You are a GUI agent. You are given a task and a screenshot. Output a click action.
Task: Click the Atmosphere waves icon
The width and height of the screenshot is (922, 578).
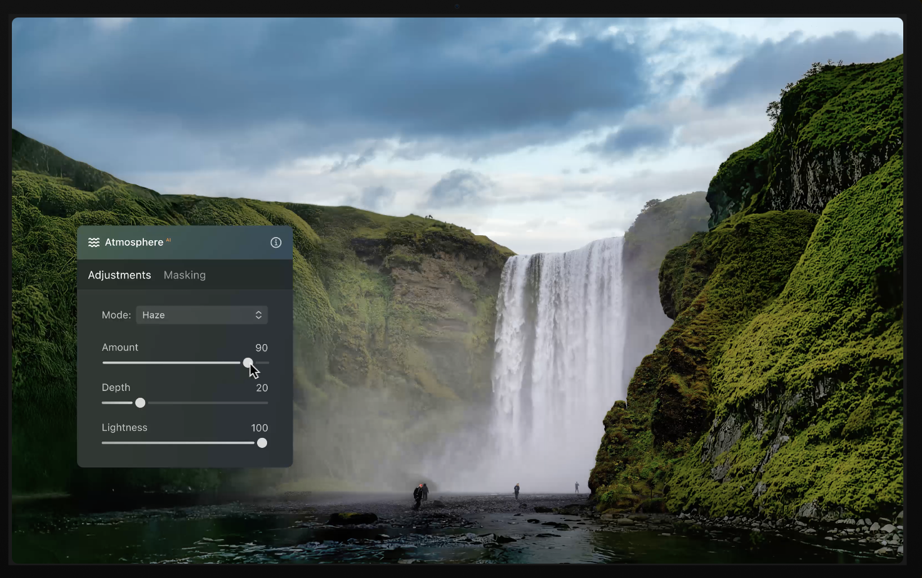(94, 243)
